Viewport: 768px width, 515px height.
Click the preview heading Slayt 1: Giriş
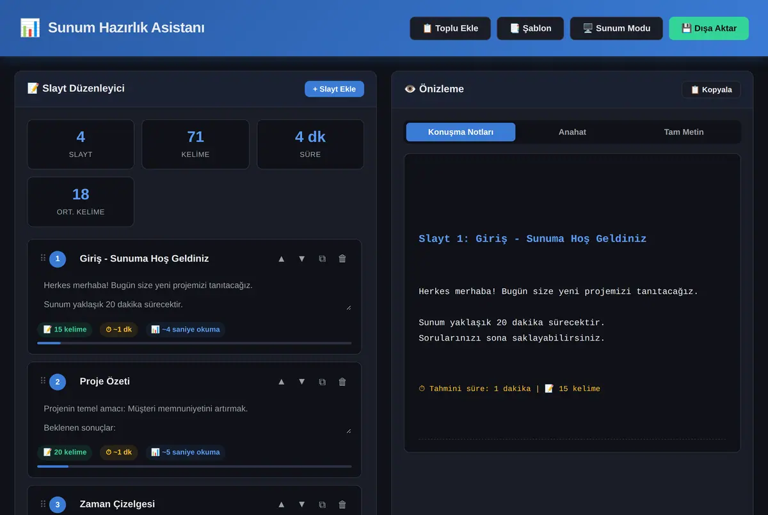[532, 239]
